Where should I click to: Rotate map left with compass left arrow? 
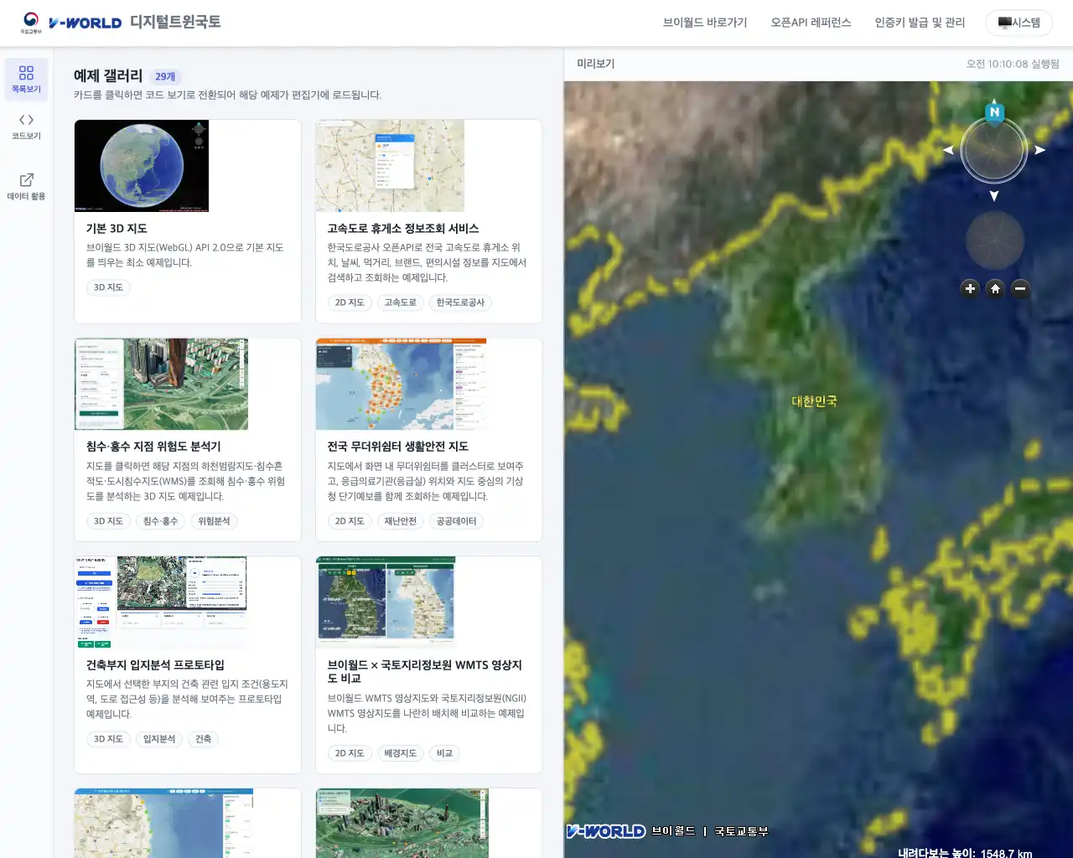pos(949,150)
